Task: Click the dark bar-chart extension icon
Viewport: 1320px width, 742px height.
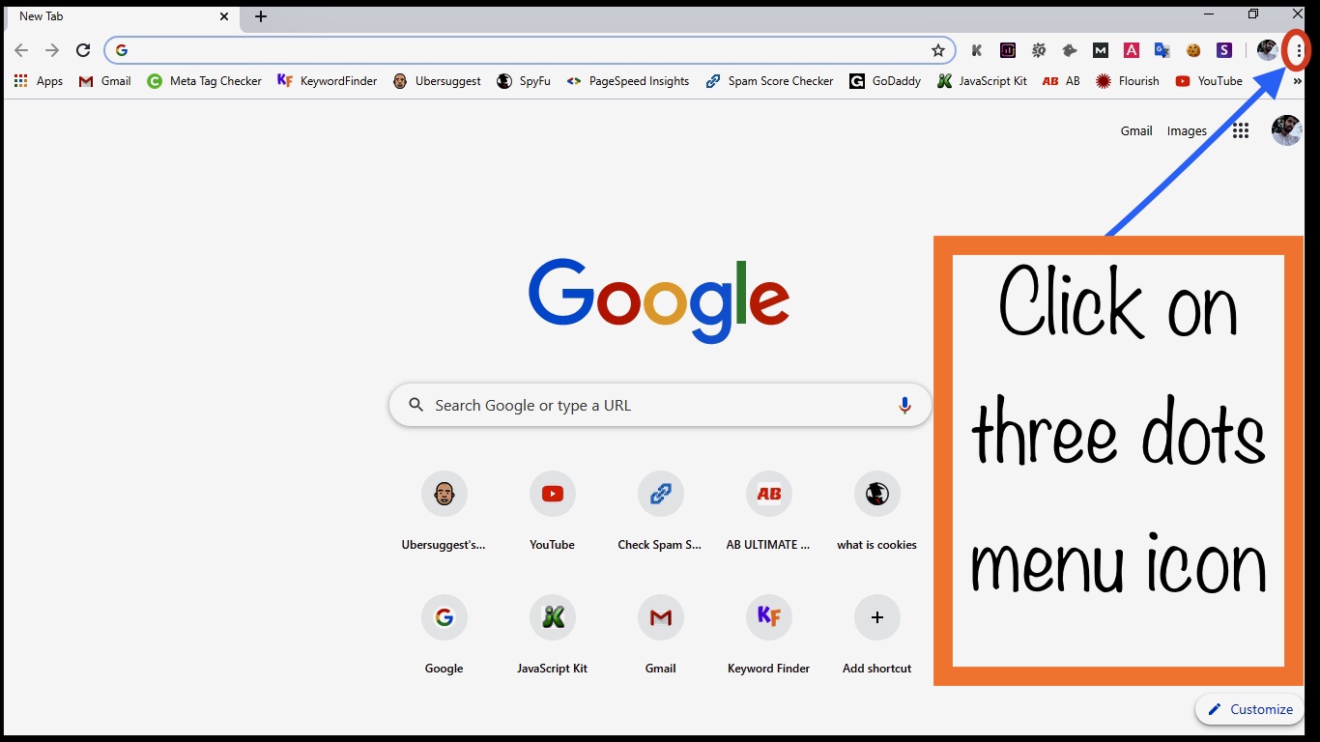Action: point(1008,50)
